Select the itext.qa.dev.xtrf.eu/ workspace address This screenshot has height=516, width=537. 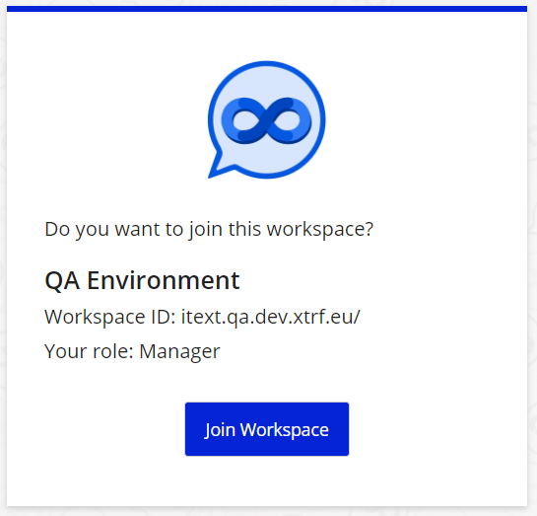click(271, 316)
